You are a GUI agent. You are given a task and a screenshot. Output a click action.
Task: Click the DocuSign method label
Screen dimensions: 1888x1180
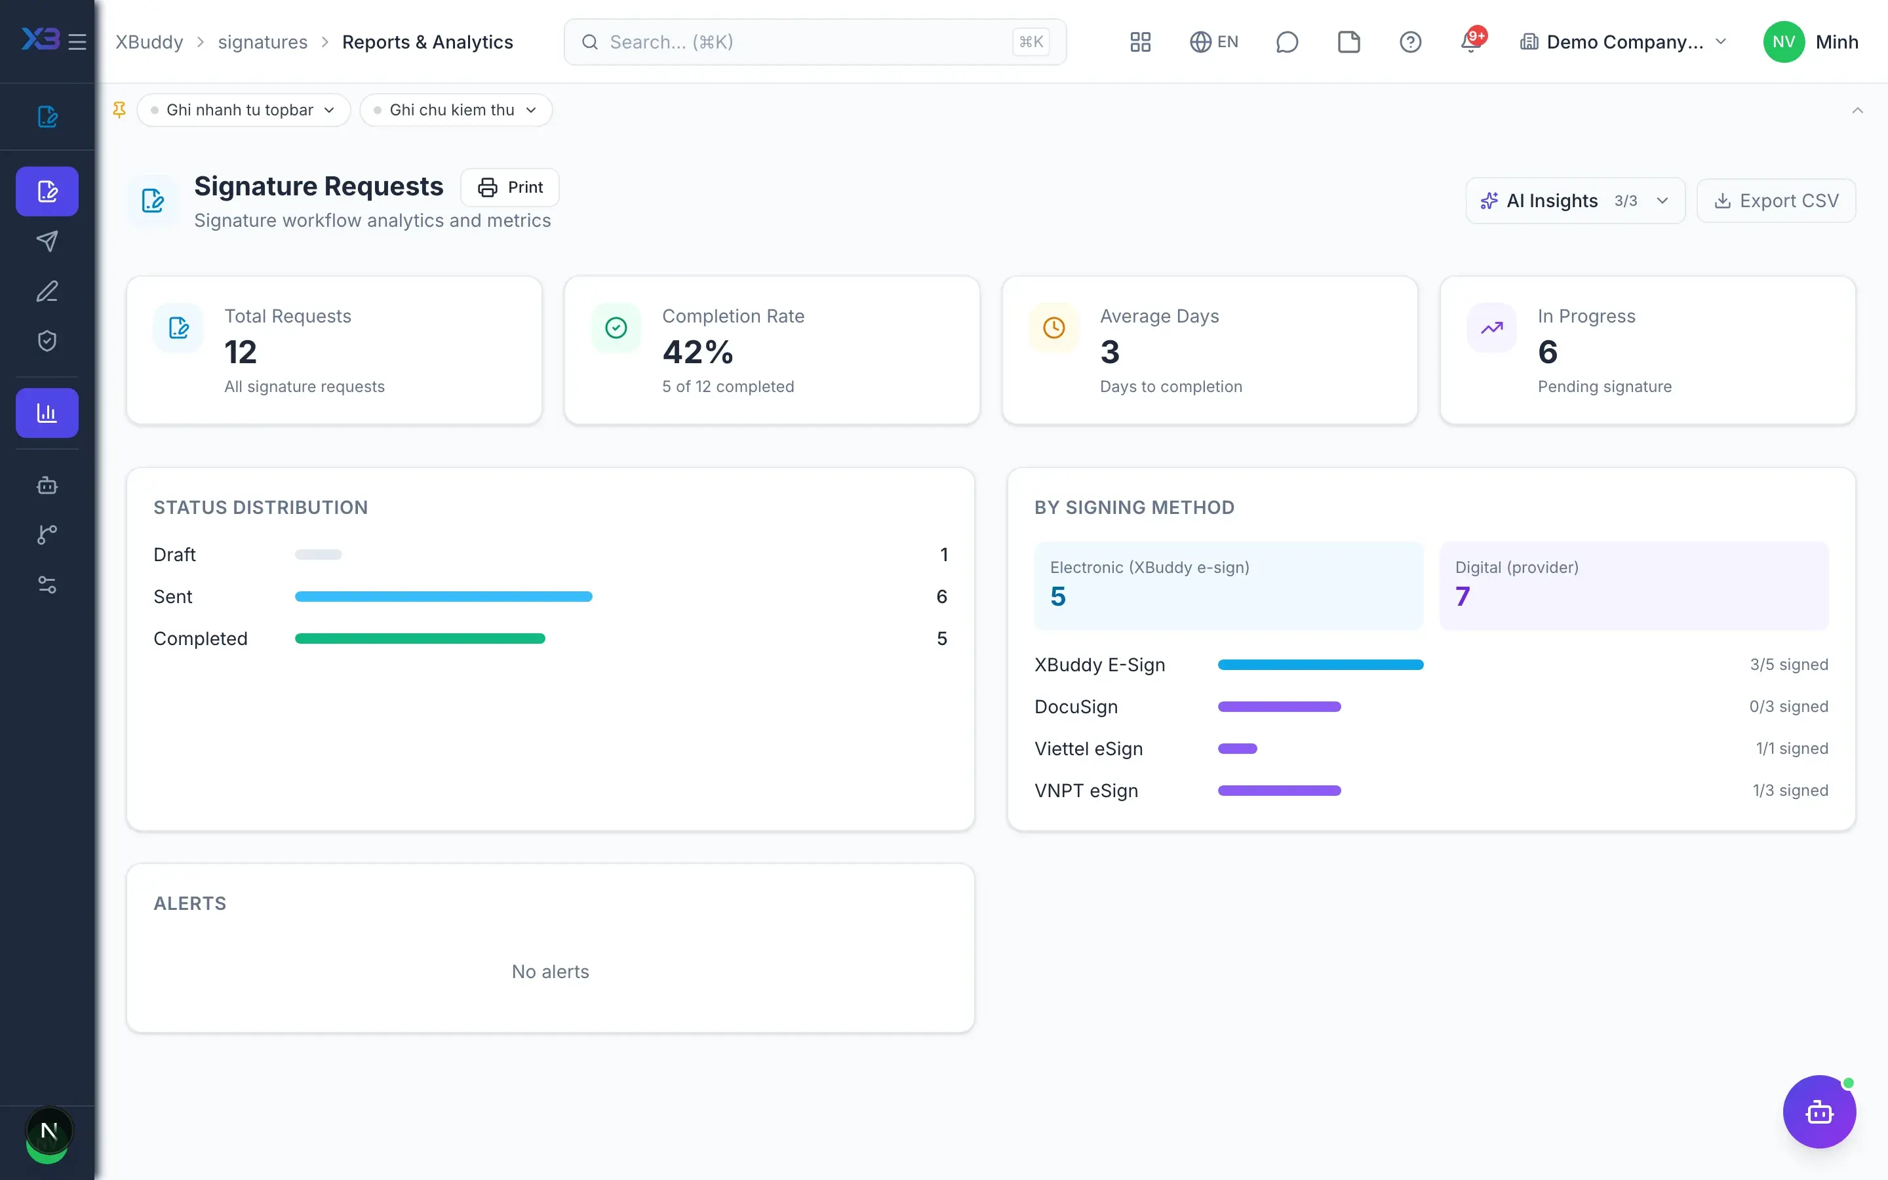point(1076,707)
